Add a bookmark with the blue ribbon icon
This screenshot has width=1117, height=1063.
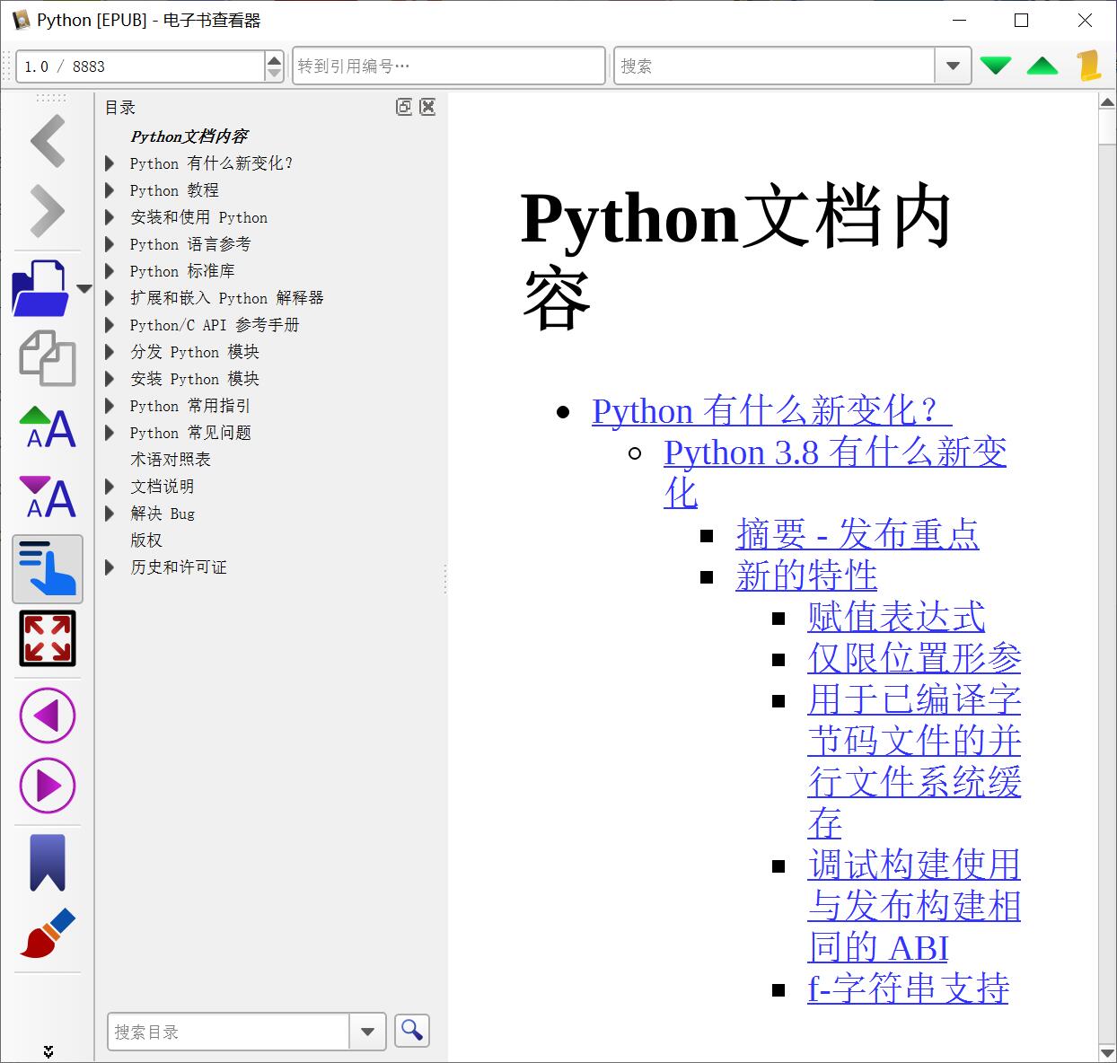tap(47, 862)
